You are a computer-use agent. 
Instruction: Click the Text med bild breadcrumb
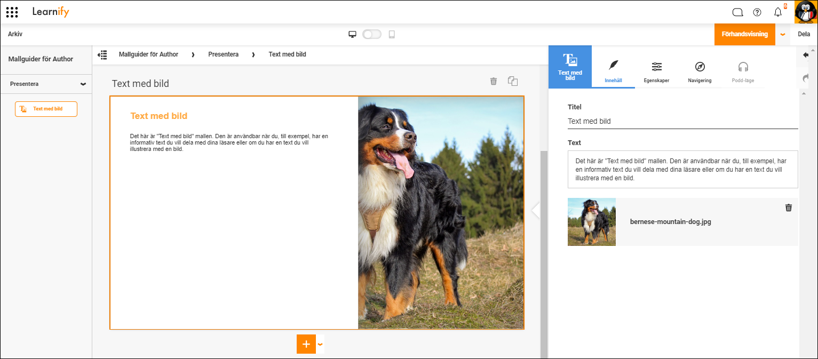tap(287, 54)
